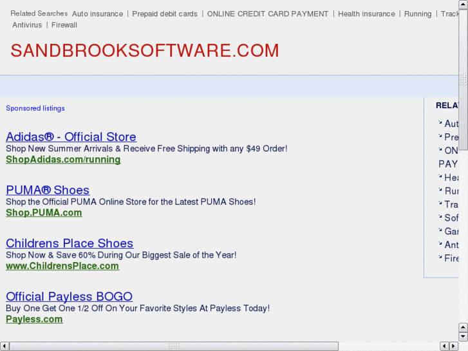Select the Running related search link
Image resolution: width=468 pixels, height=351 pixels.
(418, 14)
